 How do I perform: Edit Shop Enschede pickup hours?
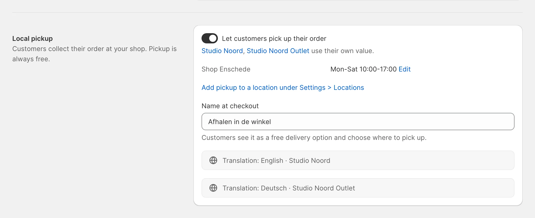(x=405, y=69)
